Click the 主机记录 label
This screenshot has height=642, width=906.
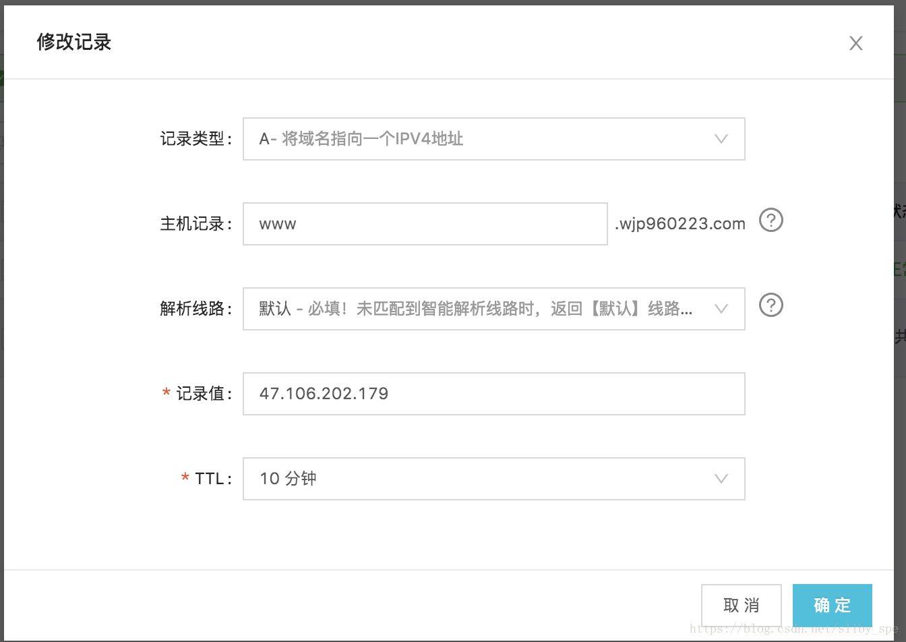(196, 224)
